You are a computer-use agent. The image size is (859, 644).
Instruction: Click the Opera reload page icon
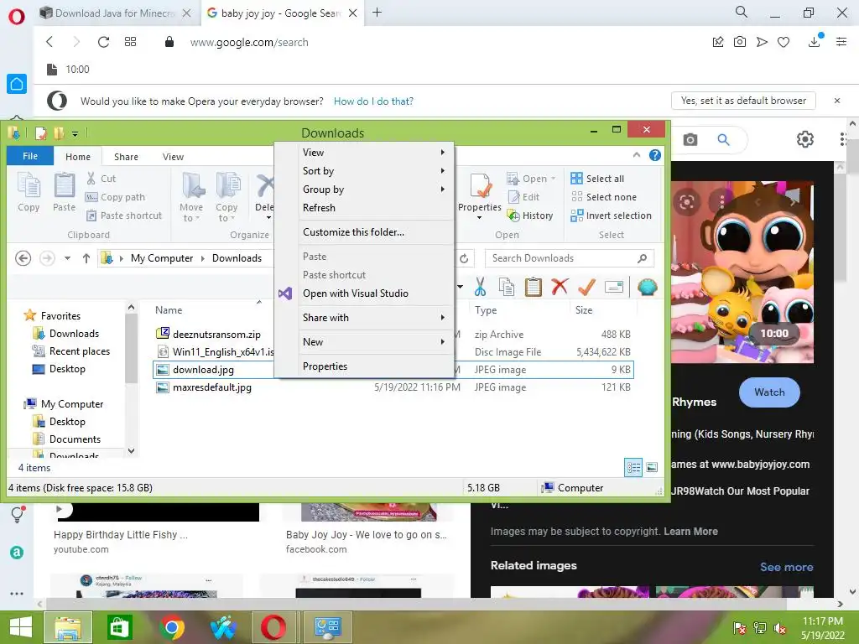(103, 42)
